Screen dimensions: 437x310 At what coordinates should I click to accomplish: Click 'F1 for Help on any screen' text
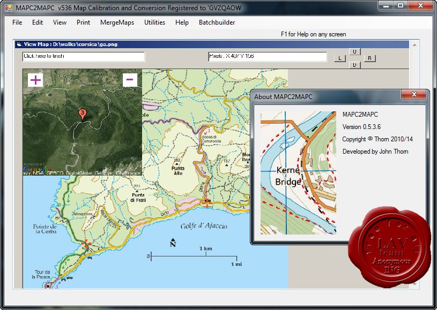click(x=314, y=34)
